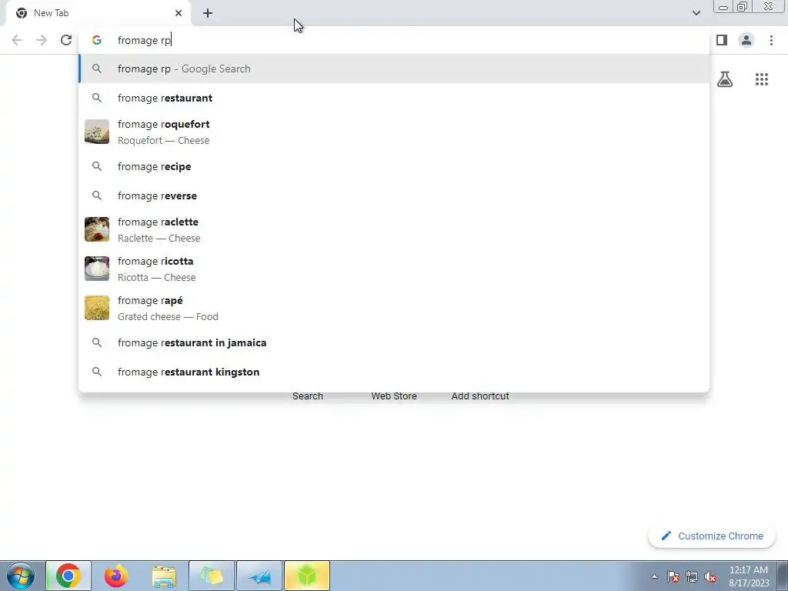Select 'fromage rp - Google Search' suggestion

[394, 68]
